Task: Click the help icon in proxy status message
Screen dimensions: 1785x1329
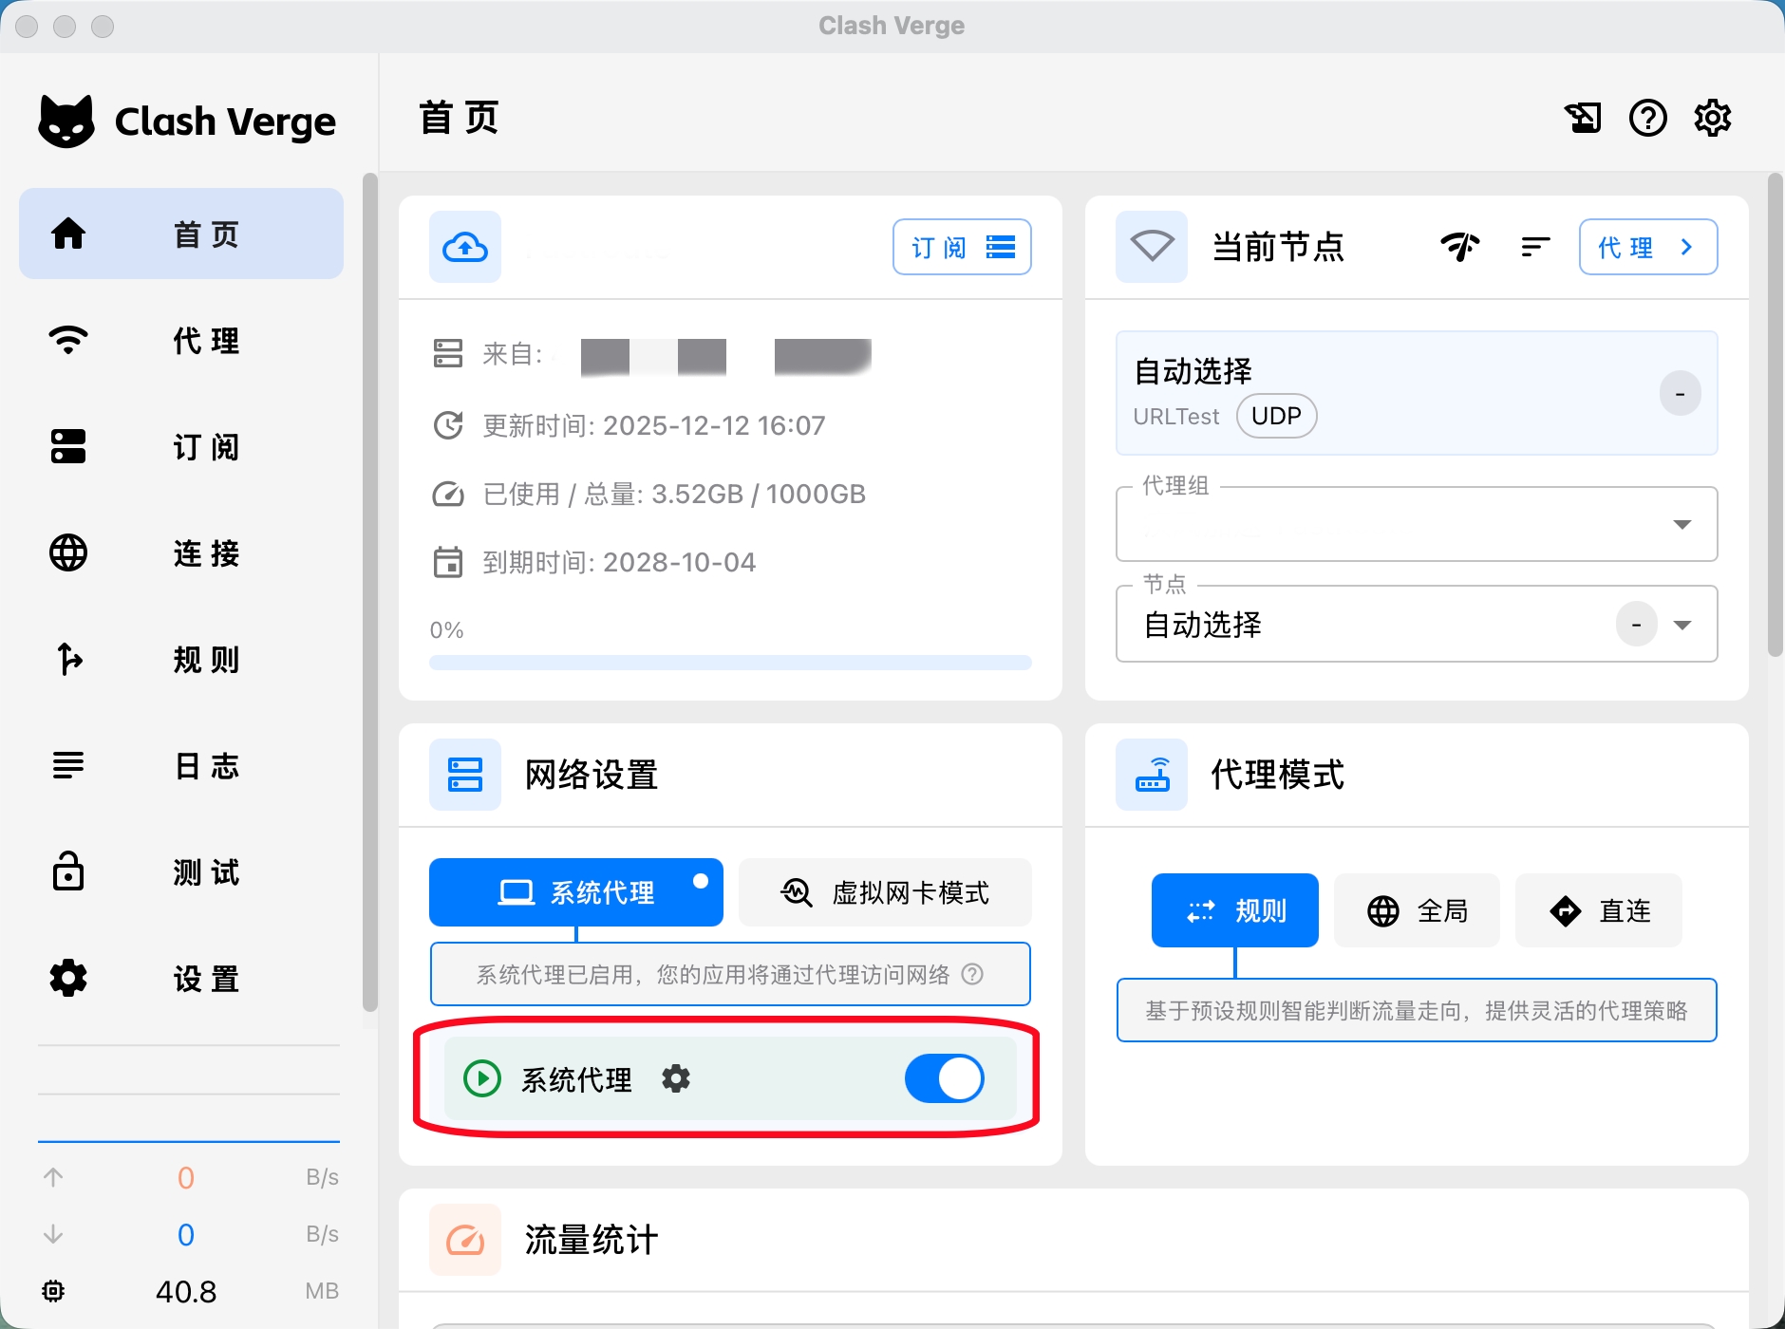Action: 972,975
